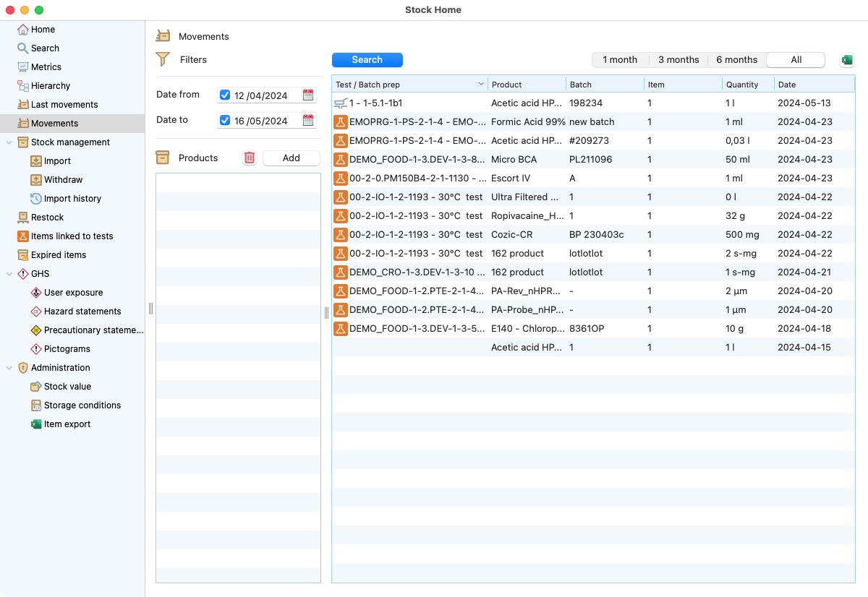Click the Search magnifier icon in sidebar
The image size is (868, 597).
point(23,48)
